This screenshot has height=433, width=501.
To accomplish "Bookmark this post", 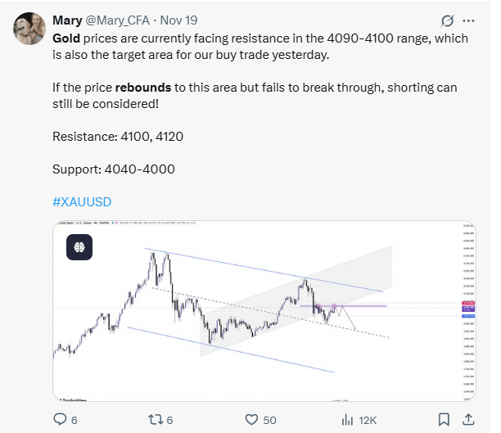I will tap(444, 419).
